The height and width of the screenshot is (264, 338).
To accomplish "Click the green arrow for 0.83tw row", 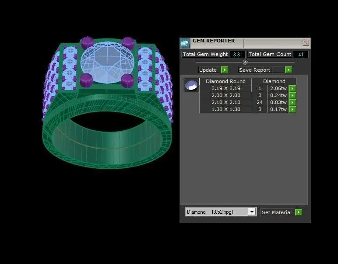I will coord(292,102).
